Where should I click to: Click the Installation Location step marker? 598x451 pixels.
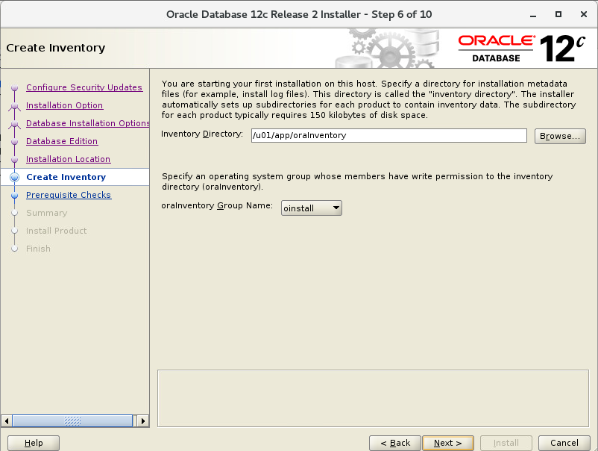[14, 160]
